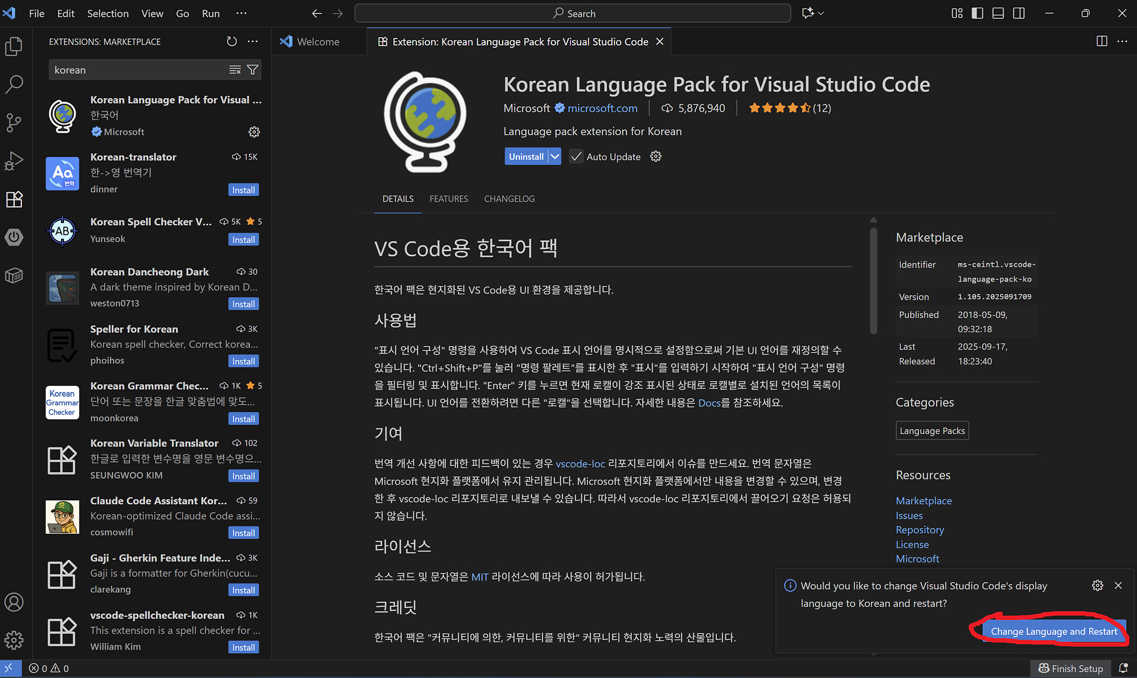1137x678 pixels.
Task: Clear extensions search results icon
Action: click(x=235, y=70)
